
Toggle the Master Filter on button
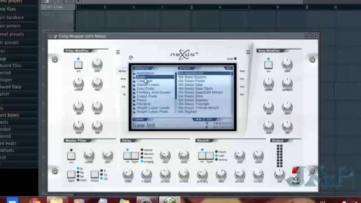pos(71,156)
